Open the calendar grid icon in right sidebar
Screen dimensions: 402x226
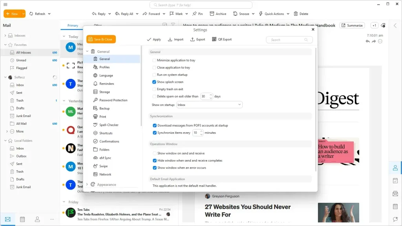point(395,206)
